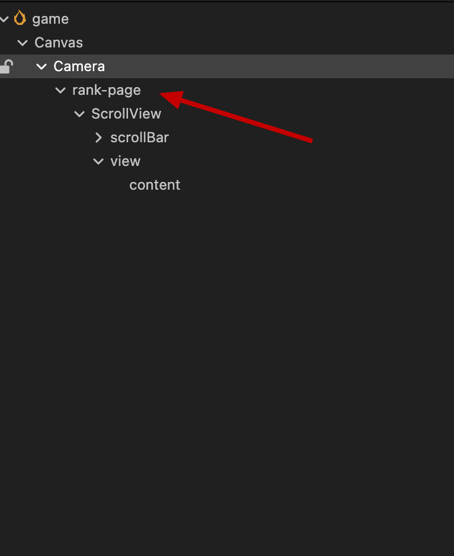
Task: Select the content node
Action: click(155, 185)
